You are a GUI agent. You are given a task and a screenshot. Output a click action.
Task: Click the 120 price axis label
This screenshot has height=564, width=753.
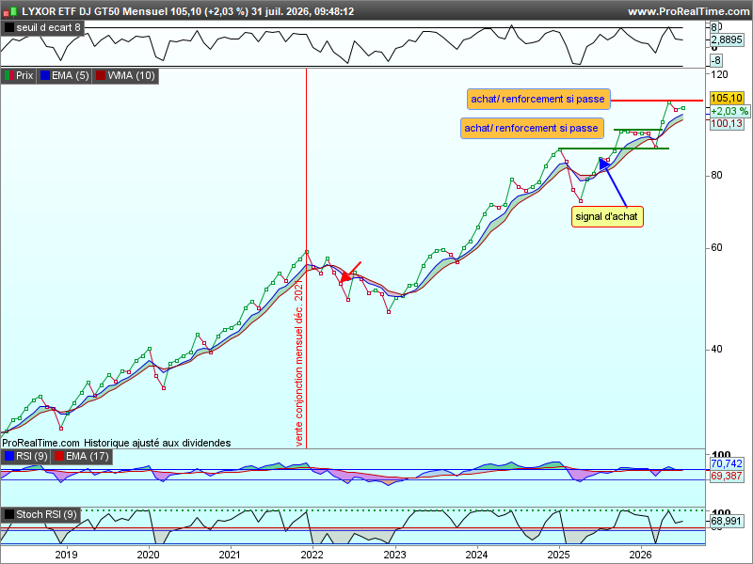[719, 74]
